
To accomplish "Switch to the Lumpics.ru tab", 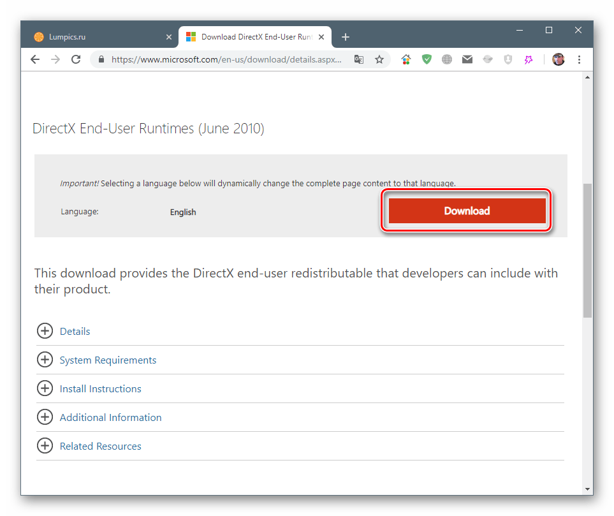I will (x=96, y=37).
